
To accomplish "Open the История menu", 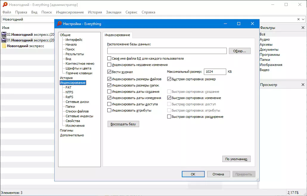I will pos(95,12).
